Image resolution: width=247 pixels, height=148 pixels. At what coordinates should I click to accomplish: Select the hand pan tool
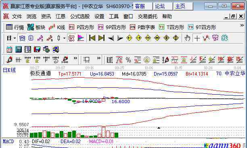[x=187, y=38]
